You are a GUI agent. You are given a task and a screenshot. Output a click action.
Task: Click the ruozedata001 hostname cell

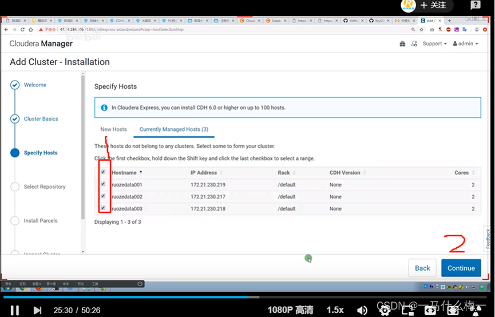127,185
